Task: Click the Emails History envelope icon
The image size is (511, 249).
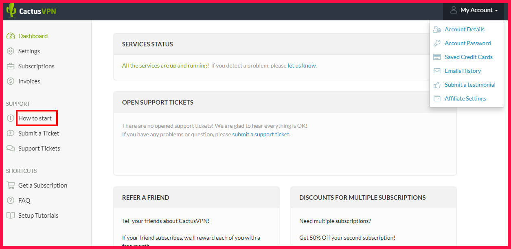Action: point(437,71)
